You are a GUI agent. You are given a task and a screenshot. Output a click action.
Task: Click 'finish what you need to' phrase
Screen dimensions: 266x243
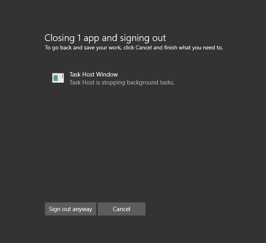point(193,47)
